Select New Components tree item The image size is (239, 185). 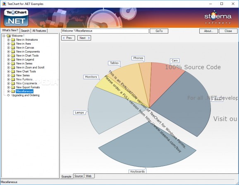[x=27, y=83]
